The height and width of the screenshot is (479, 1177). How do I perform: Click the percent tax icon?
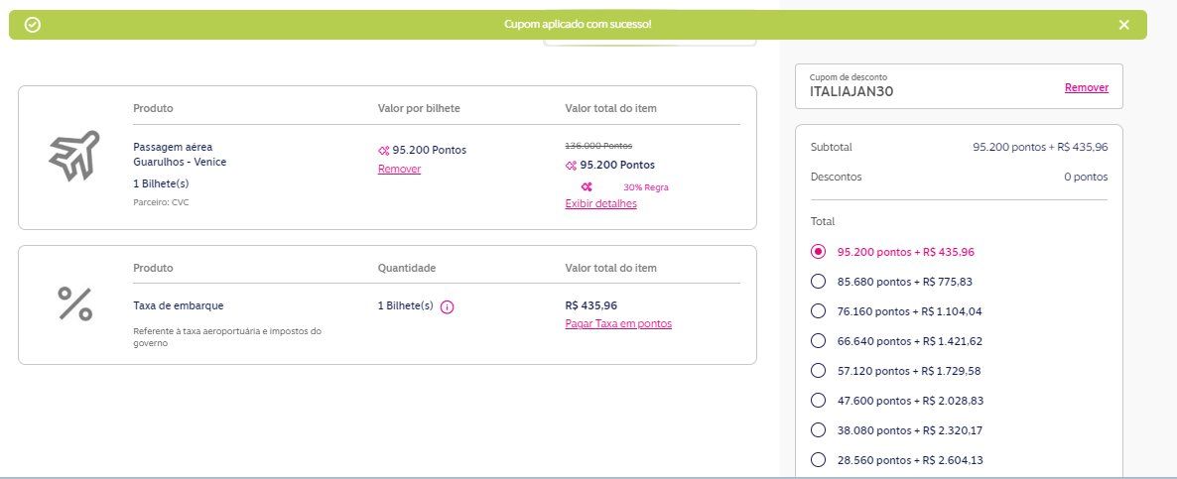(x=75, y=304)
